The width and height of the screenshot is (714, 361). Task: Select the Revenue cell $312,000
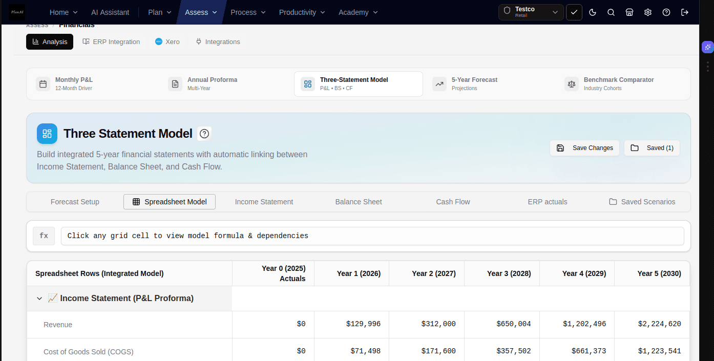pyautogui.click(x=427, y=325)
